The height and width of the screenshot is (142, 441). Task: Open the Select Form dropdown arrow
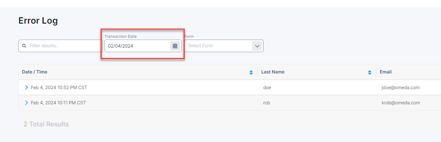click(257, 46)
